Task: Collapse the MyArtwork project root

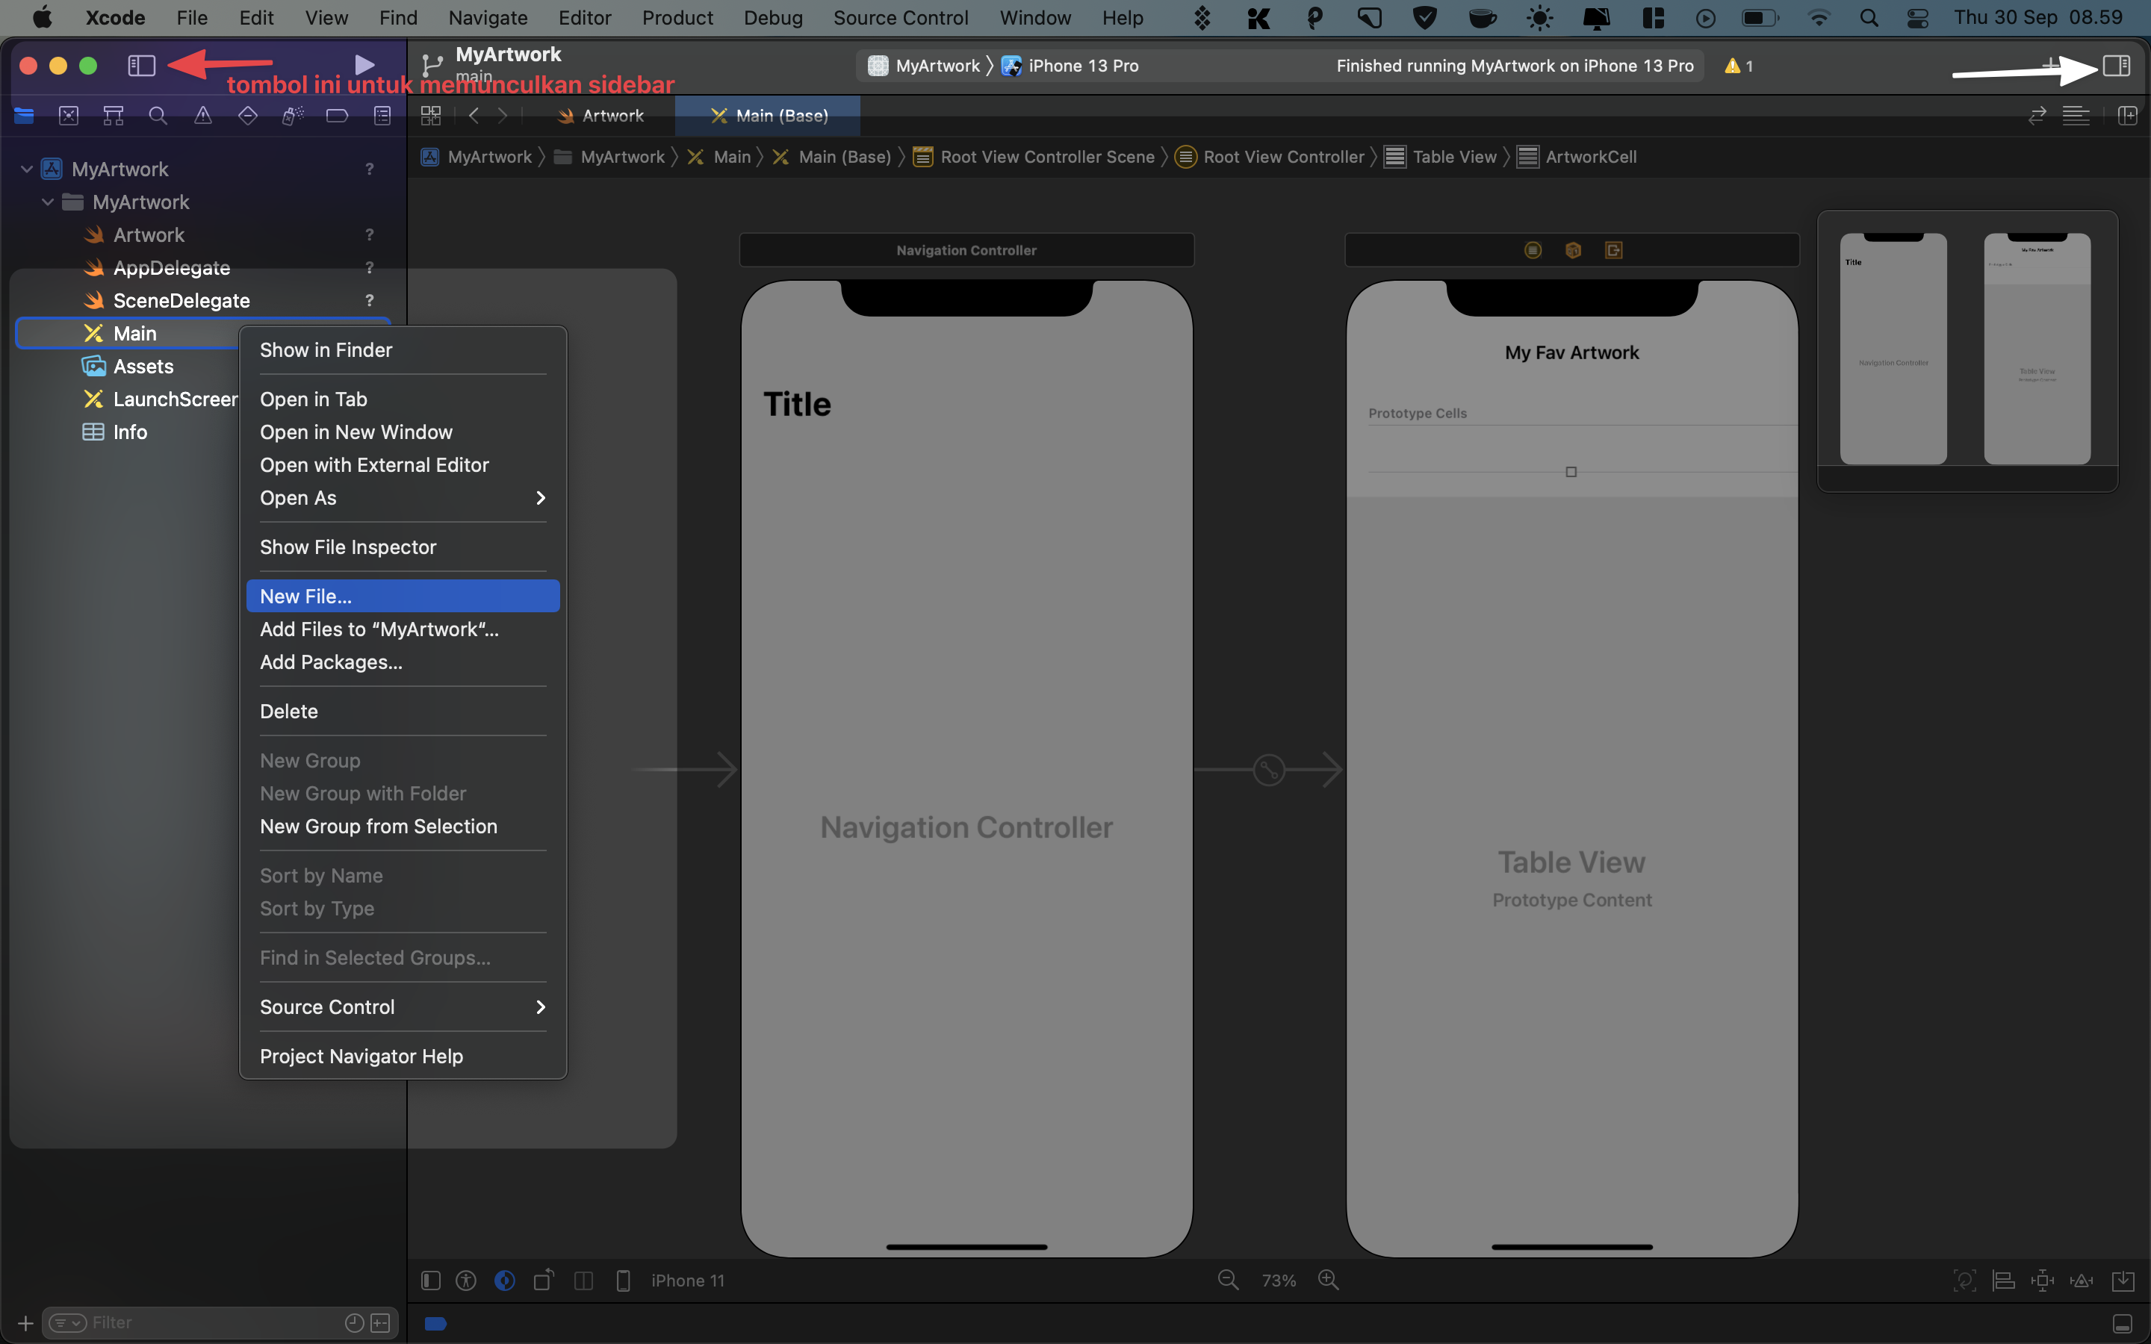Action: 27,169
